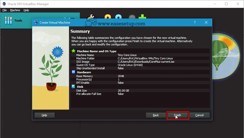
Task: Open the Machine menu
Action: [x=15, y=10]
